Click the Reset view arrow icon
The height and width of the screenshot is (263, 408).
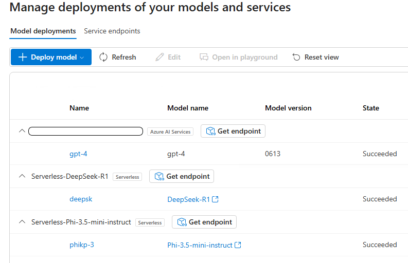tap(296, 57)
